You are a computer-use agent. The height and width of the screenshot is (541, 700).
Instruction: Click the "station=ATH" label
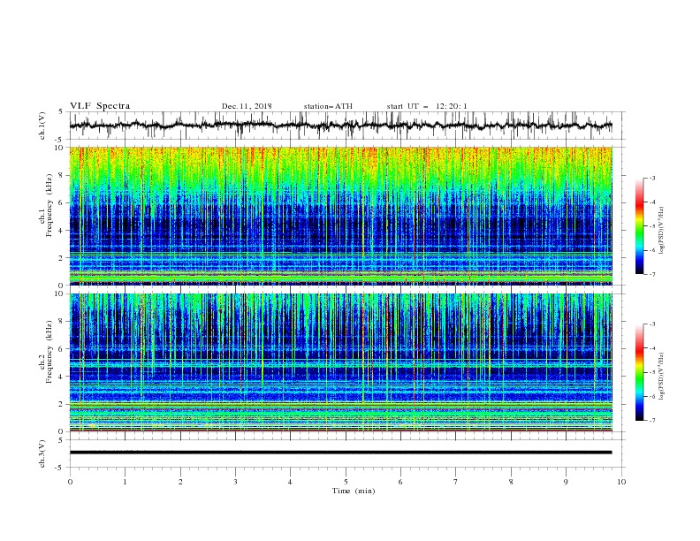328,106
